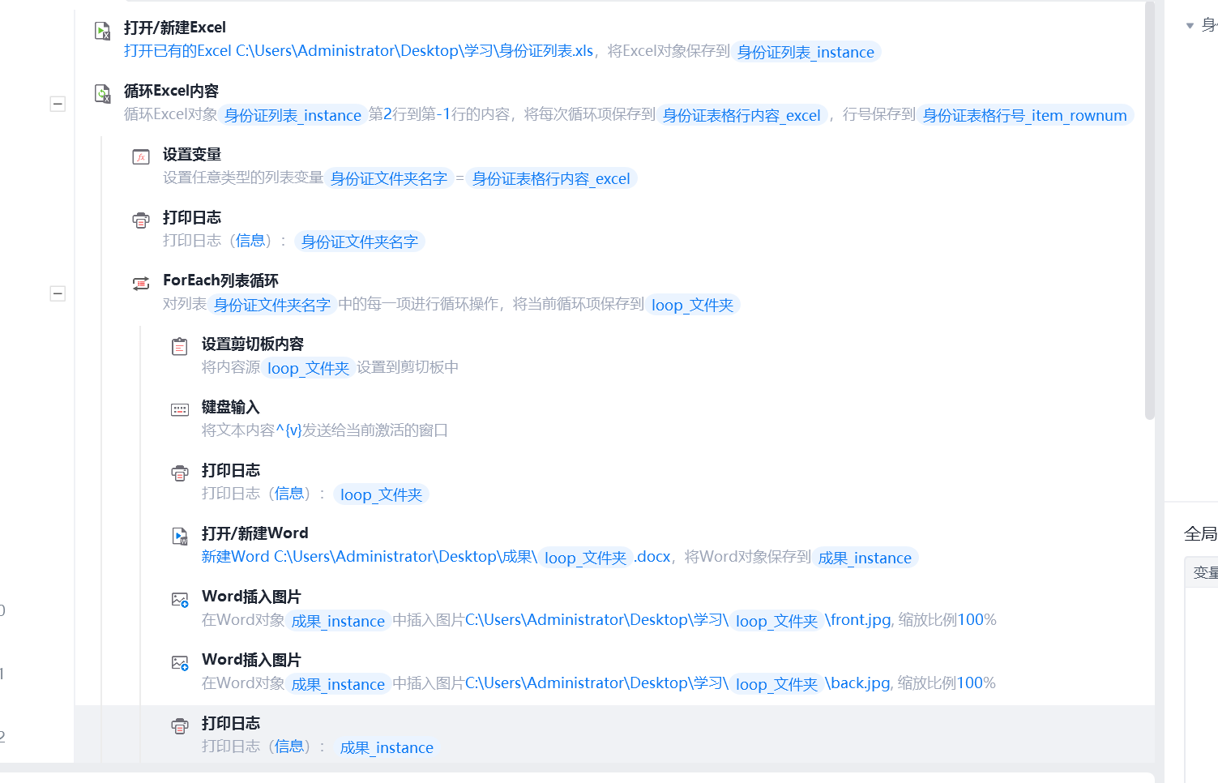Click the ForEach列表循环 loop icon
Image resolution: width=1218 pixels, height=783 pixels.
(x=141, y=284)
